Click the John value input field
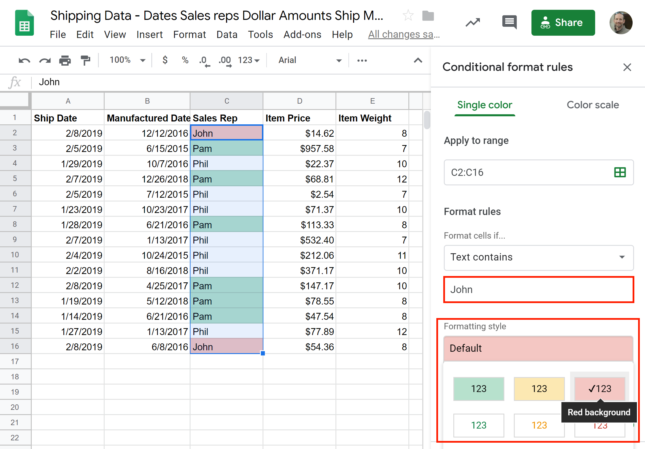This screenshot has height=449, width=645. click(539, 290)
